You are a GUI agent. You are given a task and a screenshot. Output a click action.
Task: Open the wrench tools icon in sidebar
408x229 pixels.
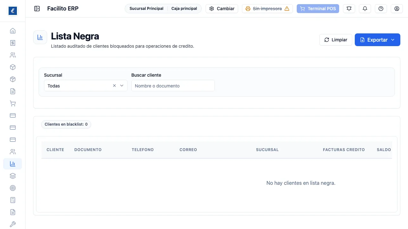[13, 224]
